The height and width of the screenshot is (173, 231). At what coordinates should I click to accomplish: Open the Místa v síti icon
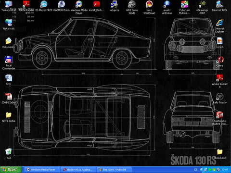[9, 23]
